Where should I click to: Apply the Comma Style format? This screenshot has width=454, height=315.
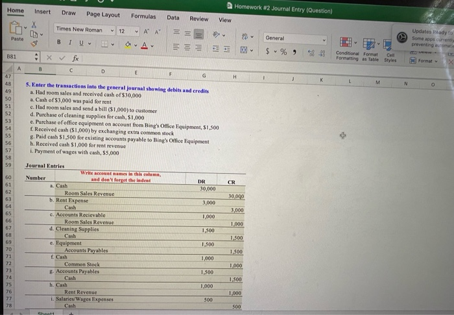tap(294, 52)
